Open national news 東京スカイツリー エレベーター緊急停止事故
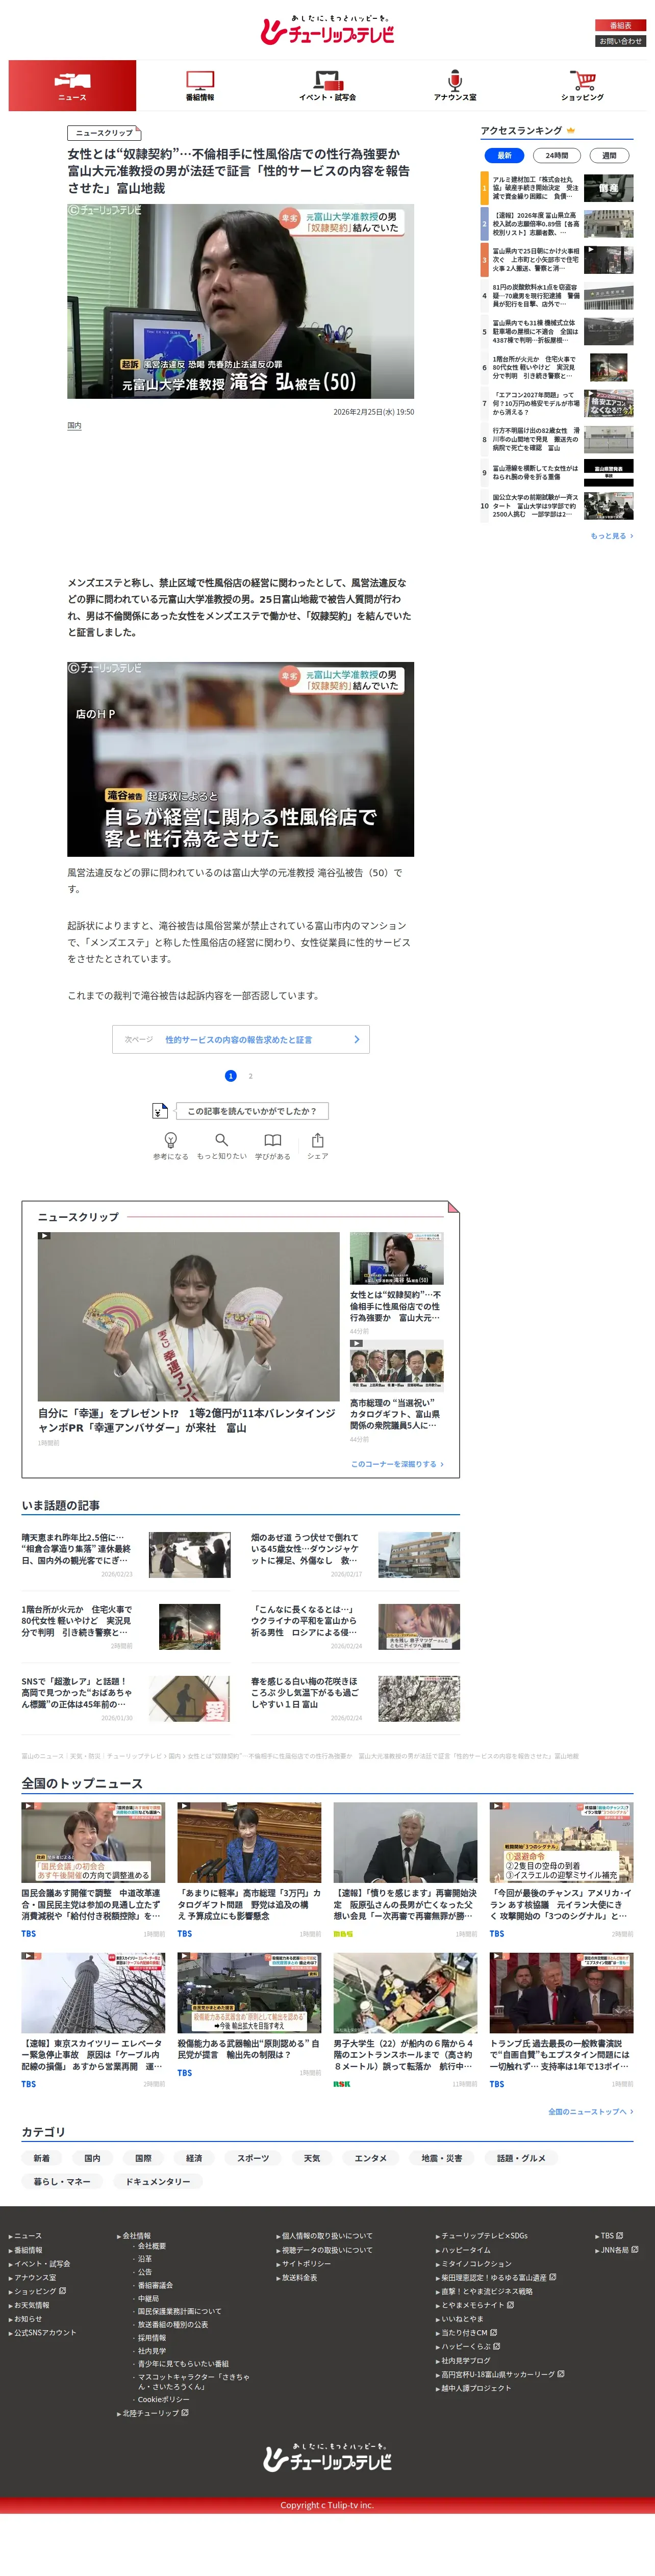Viewport: 655px width, 2576px height. (x=93, y=2020)
